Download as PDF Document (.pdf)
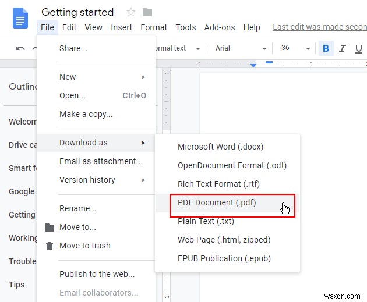367x302 pixels. pyautogui.click(x=228, y=202)
